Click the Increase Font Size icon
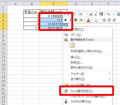 pos(91,14)
